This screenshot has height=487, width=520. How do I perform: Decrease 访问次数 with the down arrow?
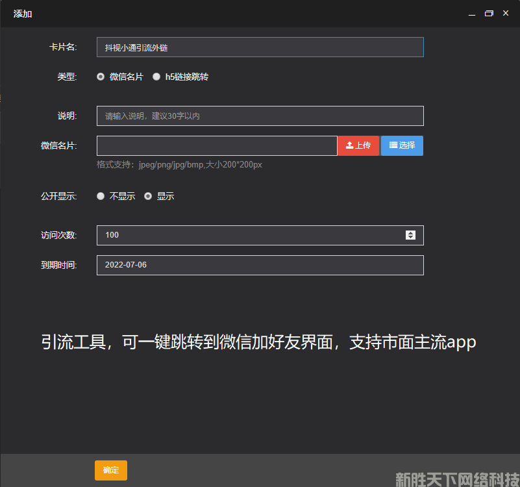tap(410, 238)
